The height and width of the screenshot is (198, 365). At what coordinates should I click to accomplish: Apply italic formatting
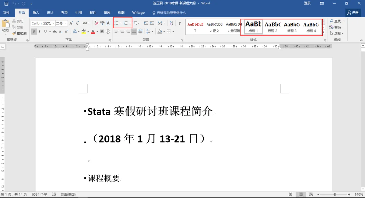click(x=39, y=31)
